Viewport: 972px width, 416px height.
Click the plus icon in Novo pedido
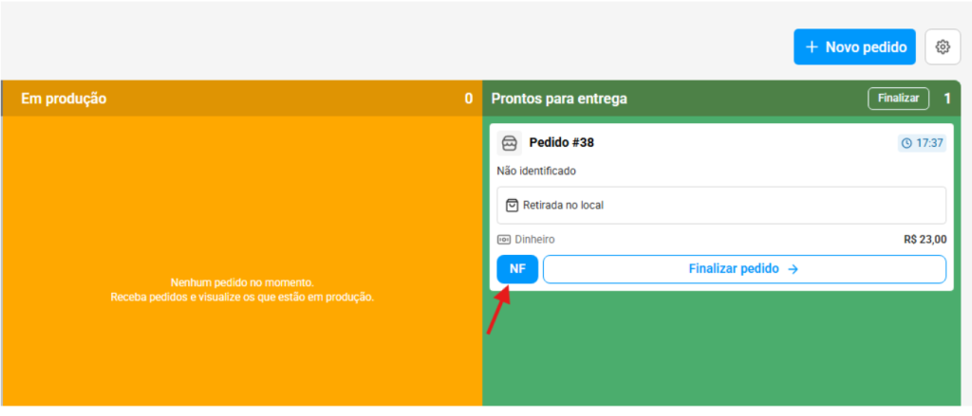[812, 47]
